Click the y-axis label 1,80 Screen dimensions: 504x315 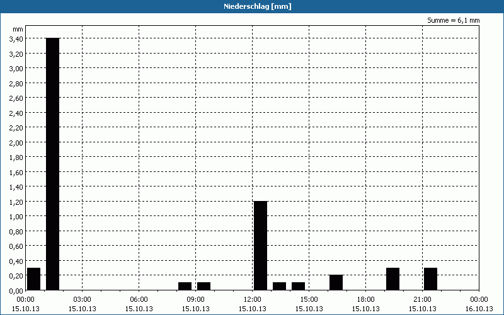(16, 157)
